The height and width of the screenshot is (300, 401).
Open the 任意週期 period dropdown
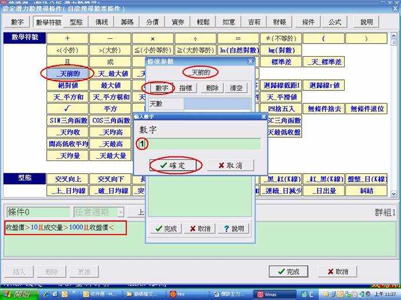[x=120, y=213]
